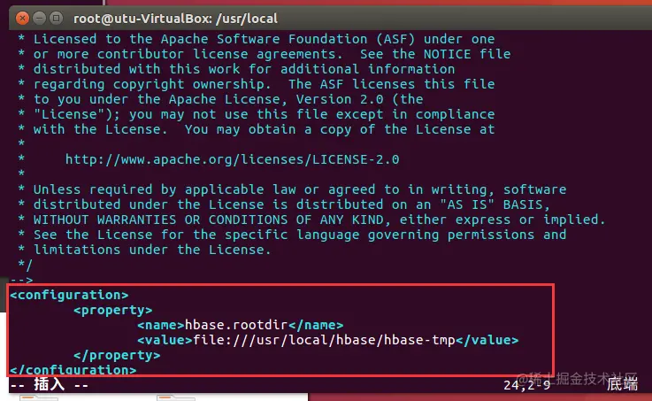Screen dimensions: 652x401
Task: Maximize the terminal window
Action: coord(56,19)
